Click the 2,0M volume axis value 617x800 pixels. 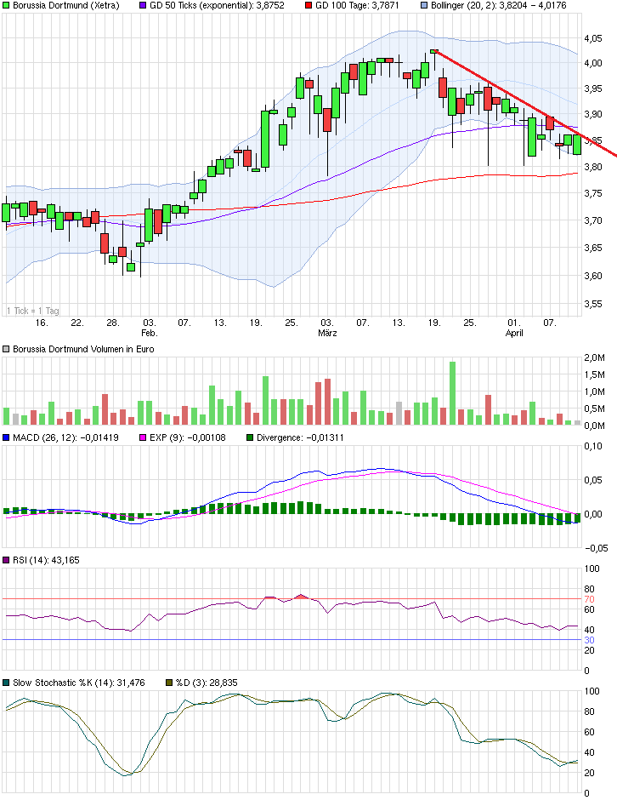point(594,357)
